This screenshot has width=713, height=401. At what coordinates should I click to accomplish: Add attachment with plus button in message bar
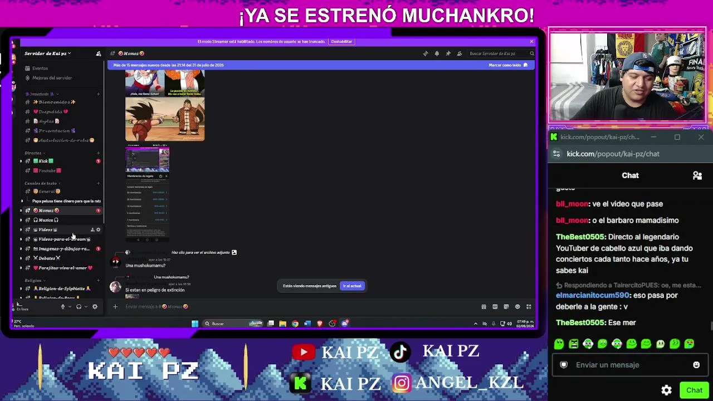[x=115, y=306]
